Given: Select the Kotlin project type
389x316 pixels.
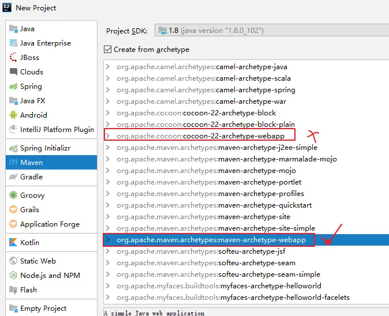Looking at the screenshot, I should click(51, 242).
